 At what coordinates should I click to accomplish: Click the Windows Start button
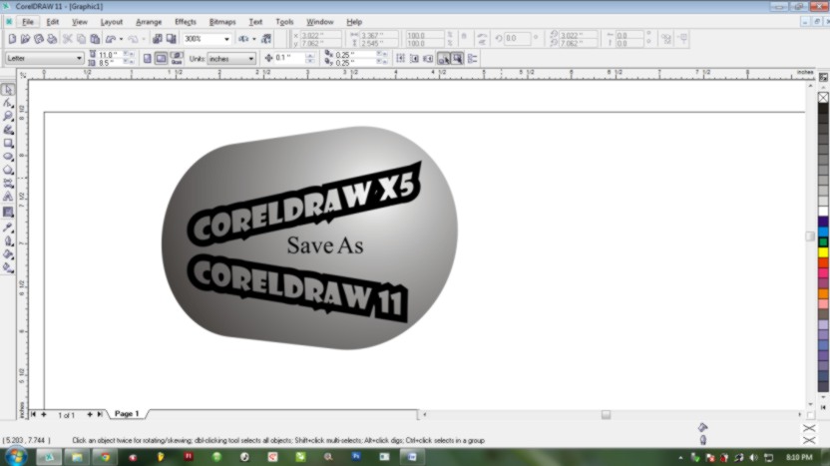pos(15,456)
